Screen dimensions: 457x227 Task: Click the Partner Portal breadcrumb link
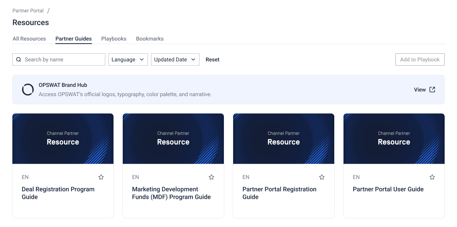pyautogui.click(x=28, y=11)
